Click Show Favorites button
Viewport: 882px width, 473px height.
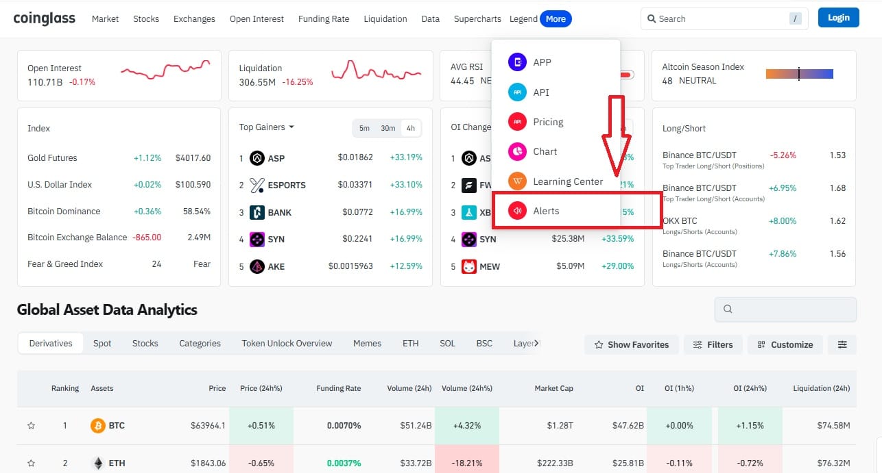632,344
